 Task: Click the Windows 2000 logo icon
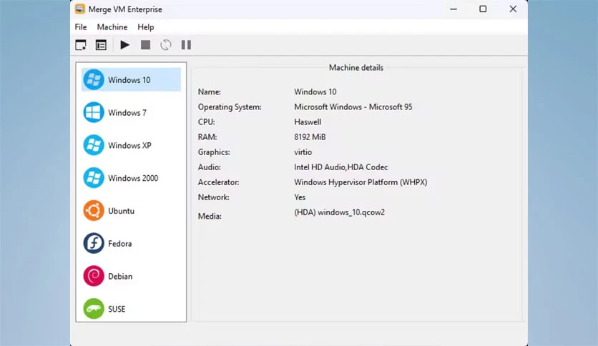point(94,178)
